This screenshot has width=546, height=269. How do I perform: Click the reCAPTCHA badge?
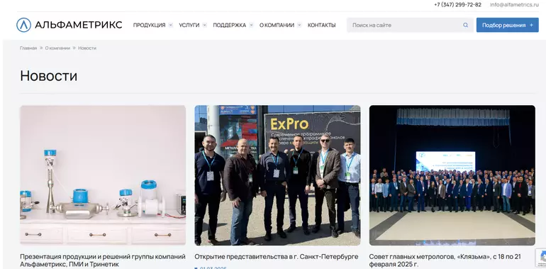(541, 258)
